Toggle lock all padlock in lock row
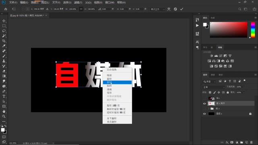The height and width of the screenshot is (145, 258). point(228,92)
